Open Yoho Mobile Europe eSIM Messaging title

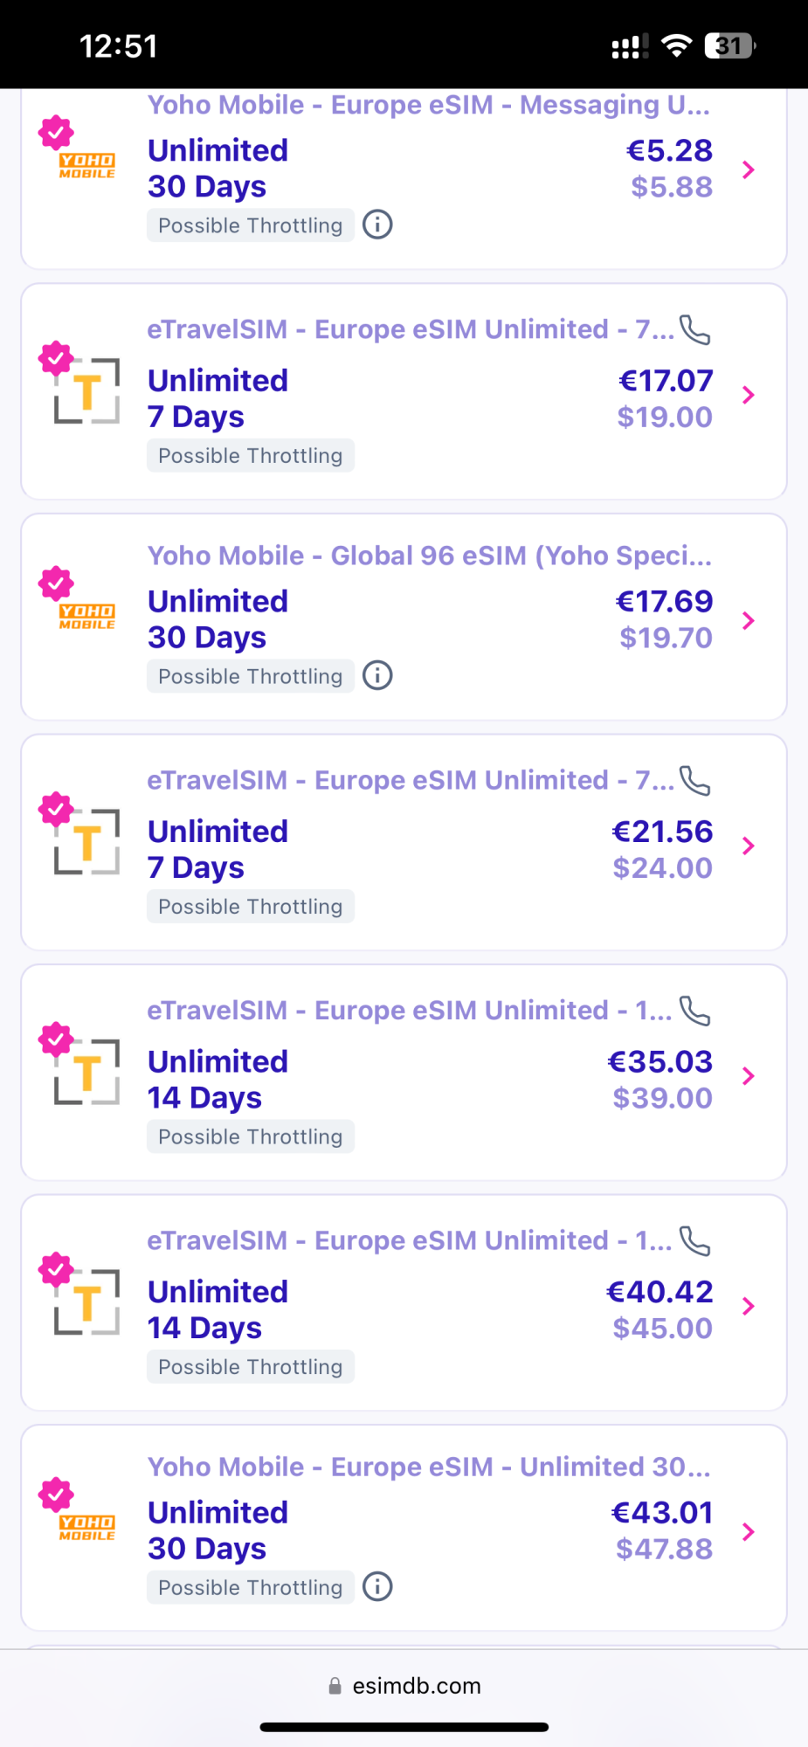tap(428, 105)
